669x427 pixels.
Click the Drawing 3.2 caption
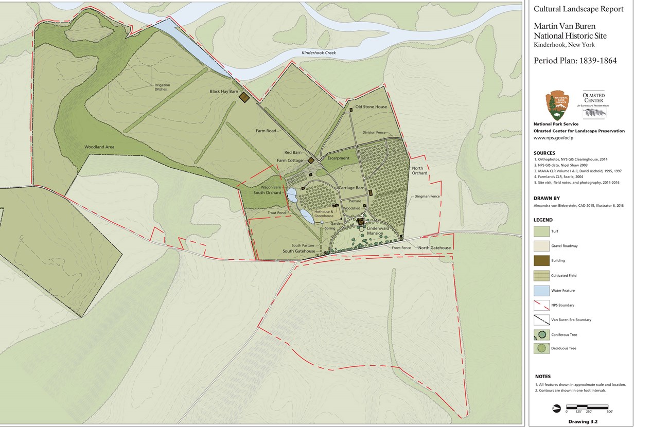[x=582, y=421]
